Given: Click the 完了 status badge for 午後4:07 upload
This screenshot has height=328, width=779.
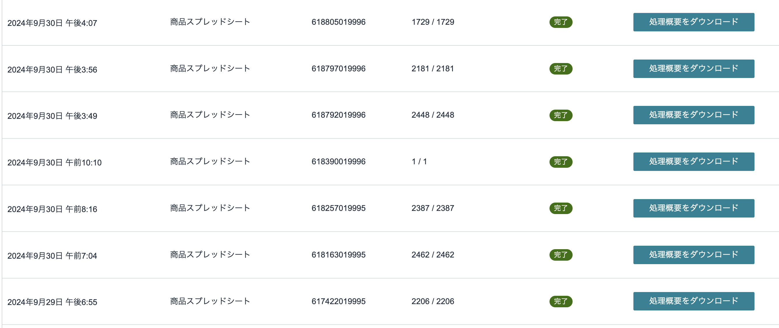Looking at the screenshot, I should [561, 22].
